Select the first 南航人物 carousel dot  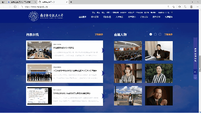(x=151, y=34)
